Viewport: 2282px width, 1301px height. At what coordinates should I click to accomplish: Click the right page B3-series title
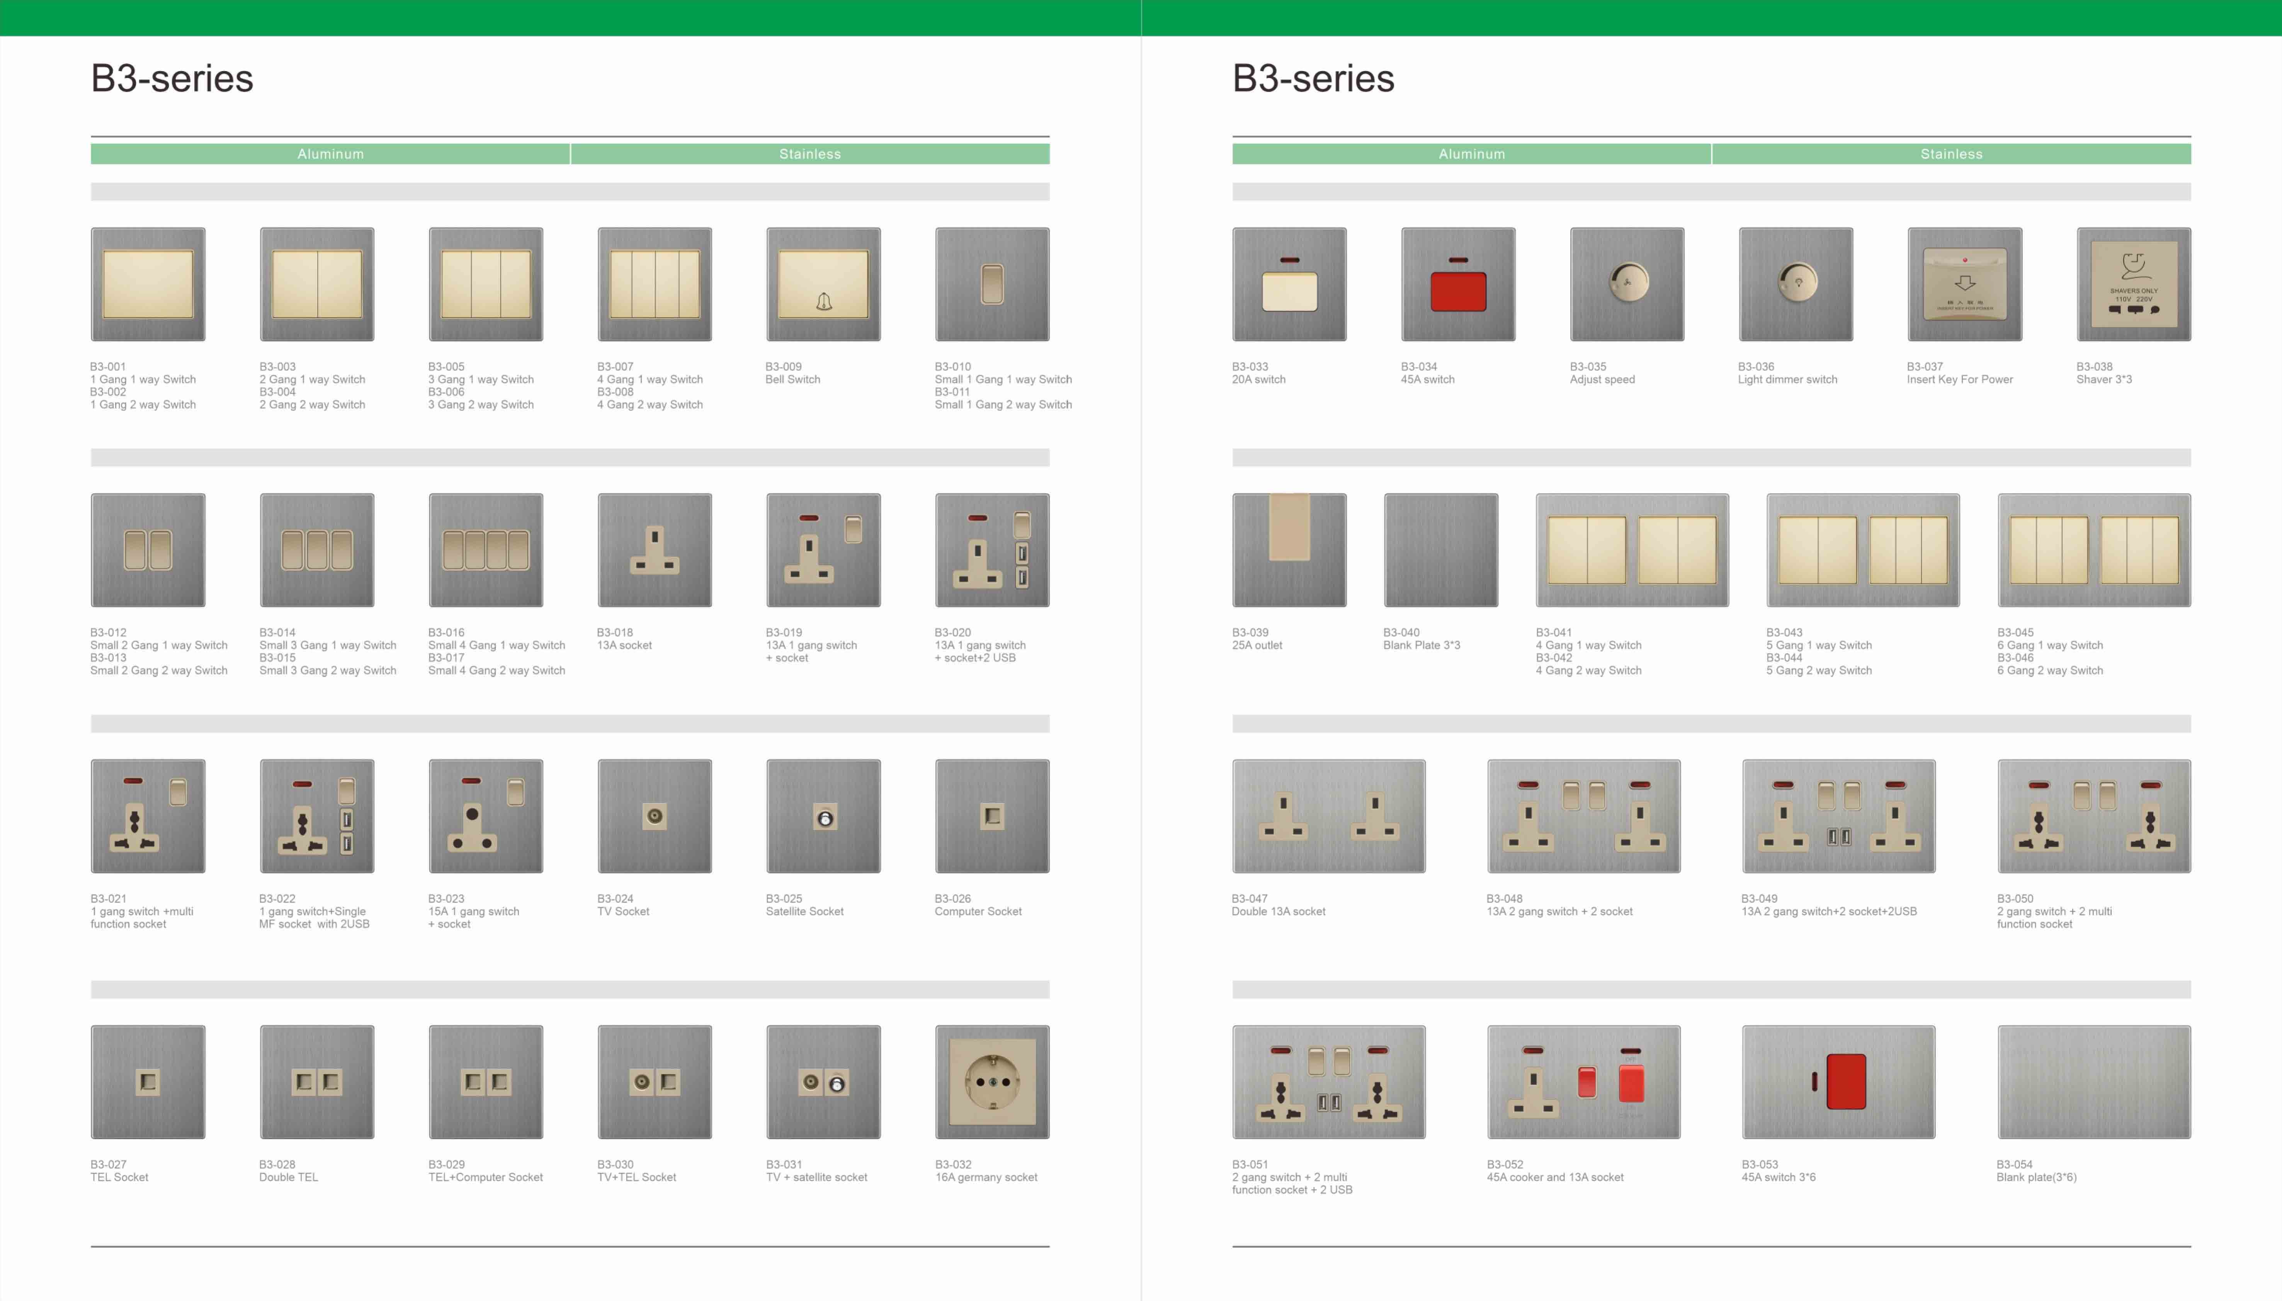[x=1313, y=79]
